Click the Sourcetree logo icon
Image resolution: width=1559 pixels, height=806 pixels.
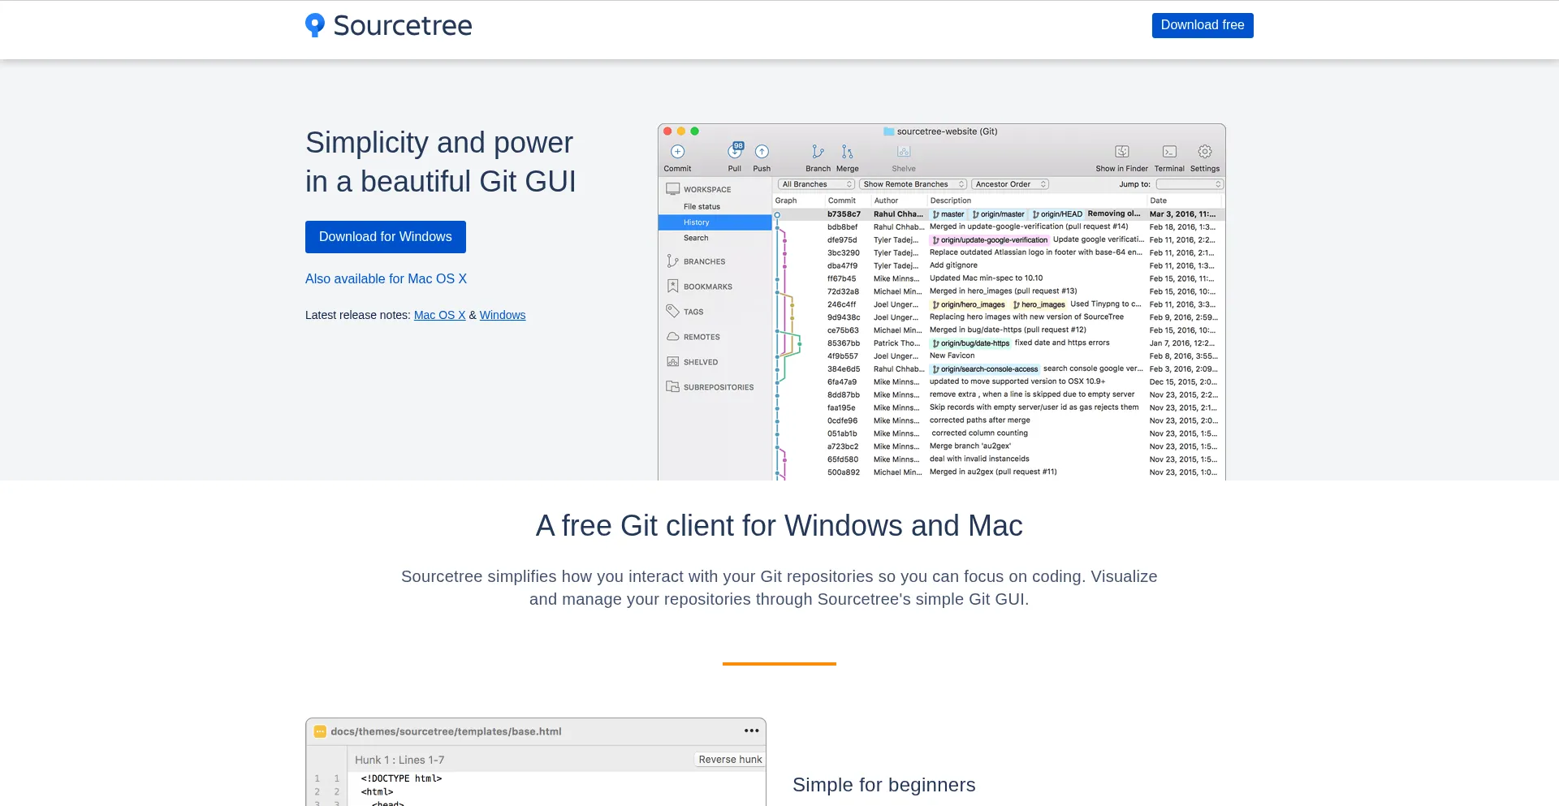tap(315, 25)
